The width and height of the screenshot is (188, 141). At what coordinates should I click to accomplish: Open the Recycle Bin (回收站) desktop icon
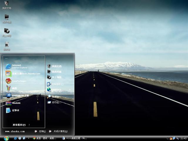point(6,45)
